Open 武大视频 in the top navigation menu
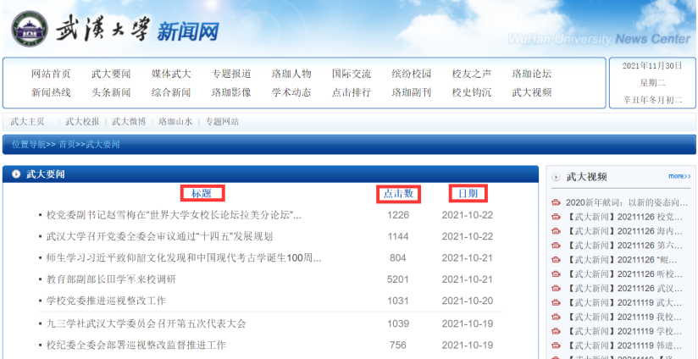The height and width of the screenshot is (359, 698). click(x=531, y=92)
